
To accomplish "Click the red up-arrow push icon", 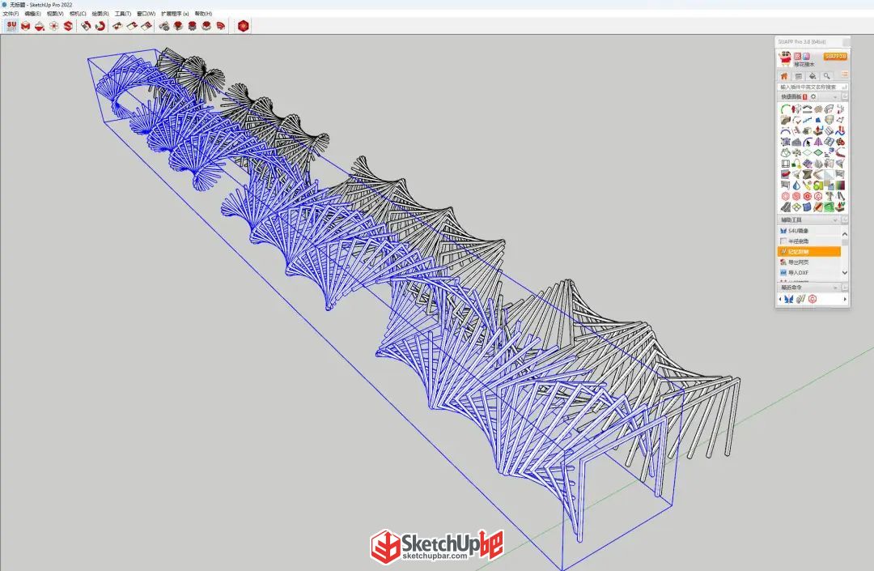I will [x=818, y=130].
